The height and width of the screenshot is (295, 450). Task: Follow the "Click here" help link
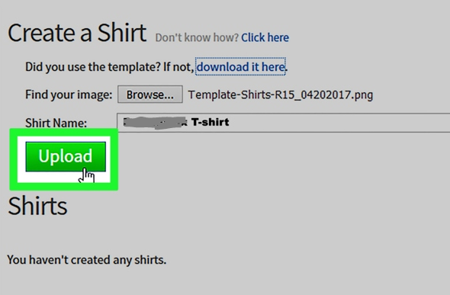pos(265,37)
